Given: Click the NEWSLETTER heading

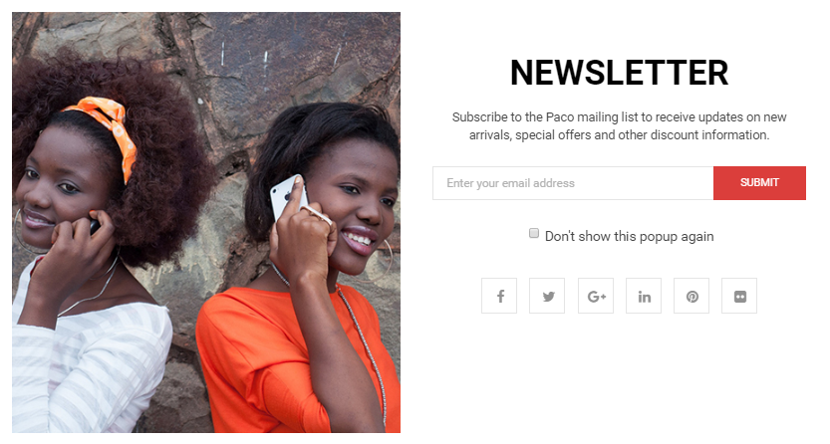Looking at the screenshot, I should pyautogui.click(x=619, y=73).
